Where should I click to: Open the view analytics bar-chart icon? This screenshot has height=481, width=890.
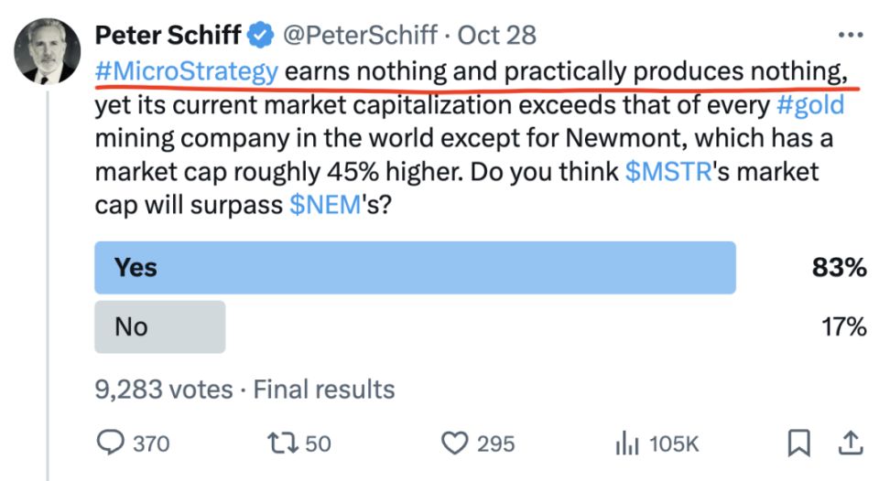(x=624, y=444)
